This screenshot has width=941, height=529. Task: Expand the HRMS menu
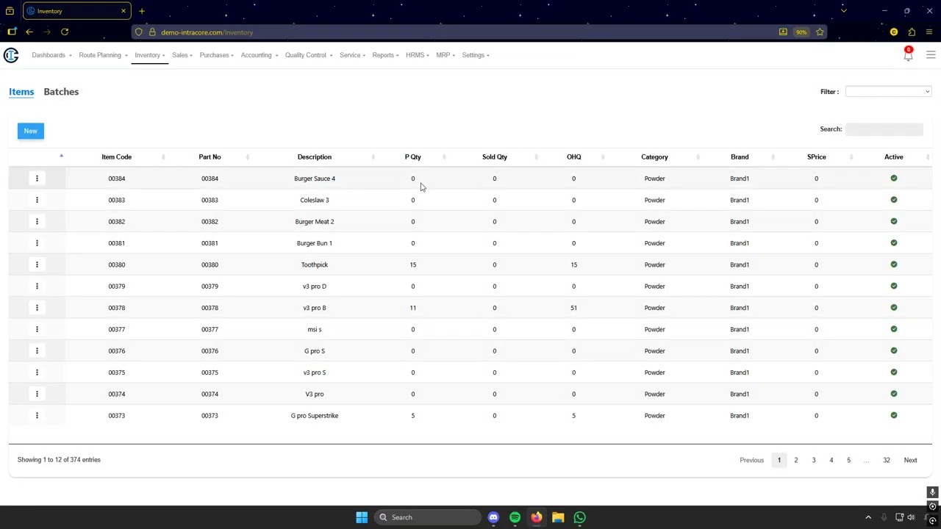pos(418,55)
